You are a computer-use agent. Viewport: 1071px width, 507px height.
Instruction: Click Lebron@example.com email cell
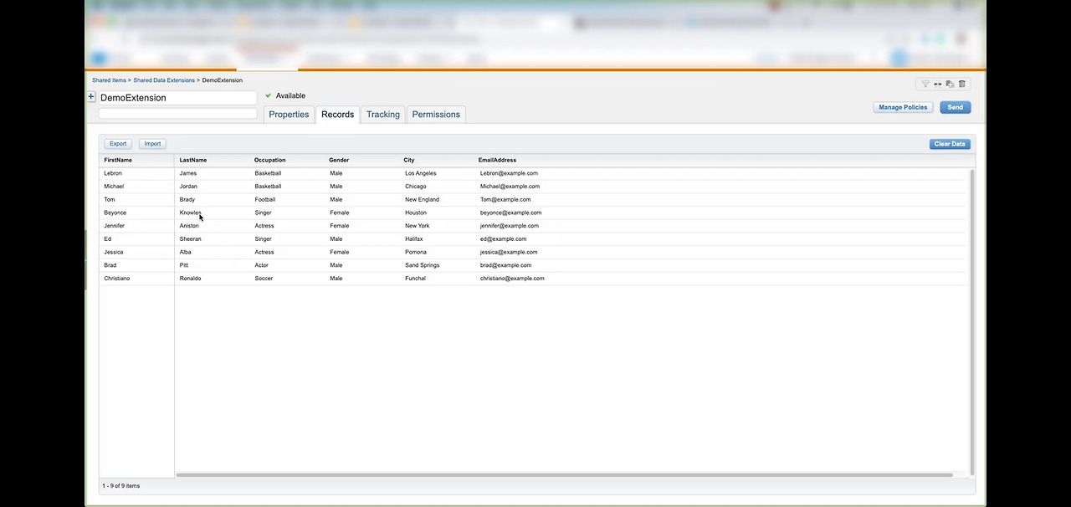tap(509, 173)
